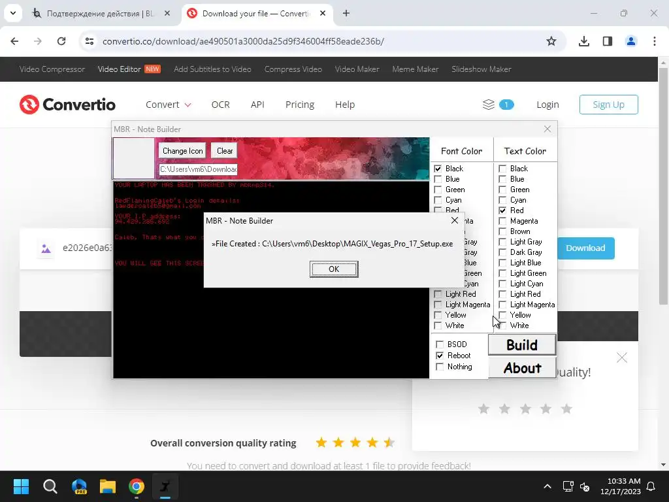Open the Slideshow Maker link
The height and width of the screenshot is (502, 669).
point(481,69)
